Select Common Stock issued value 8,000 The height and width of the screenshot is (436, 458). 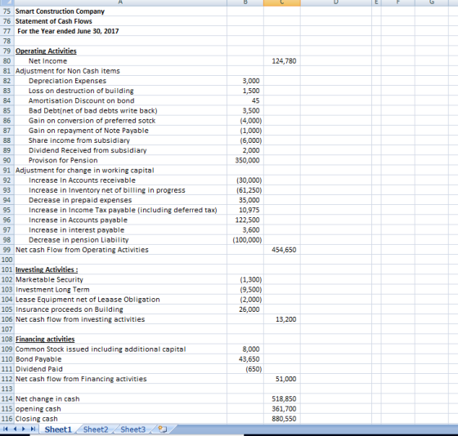[245, 349]
